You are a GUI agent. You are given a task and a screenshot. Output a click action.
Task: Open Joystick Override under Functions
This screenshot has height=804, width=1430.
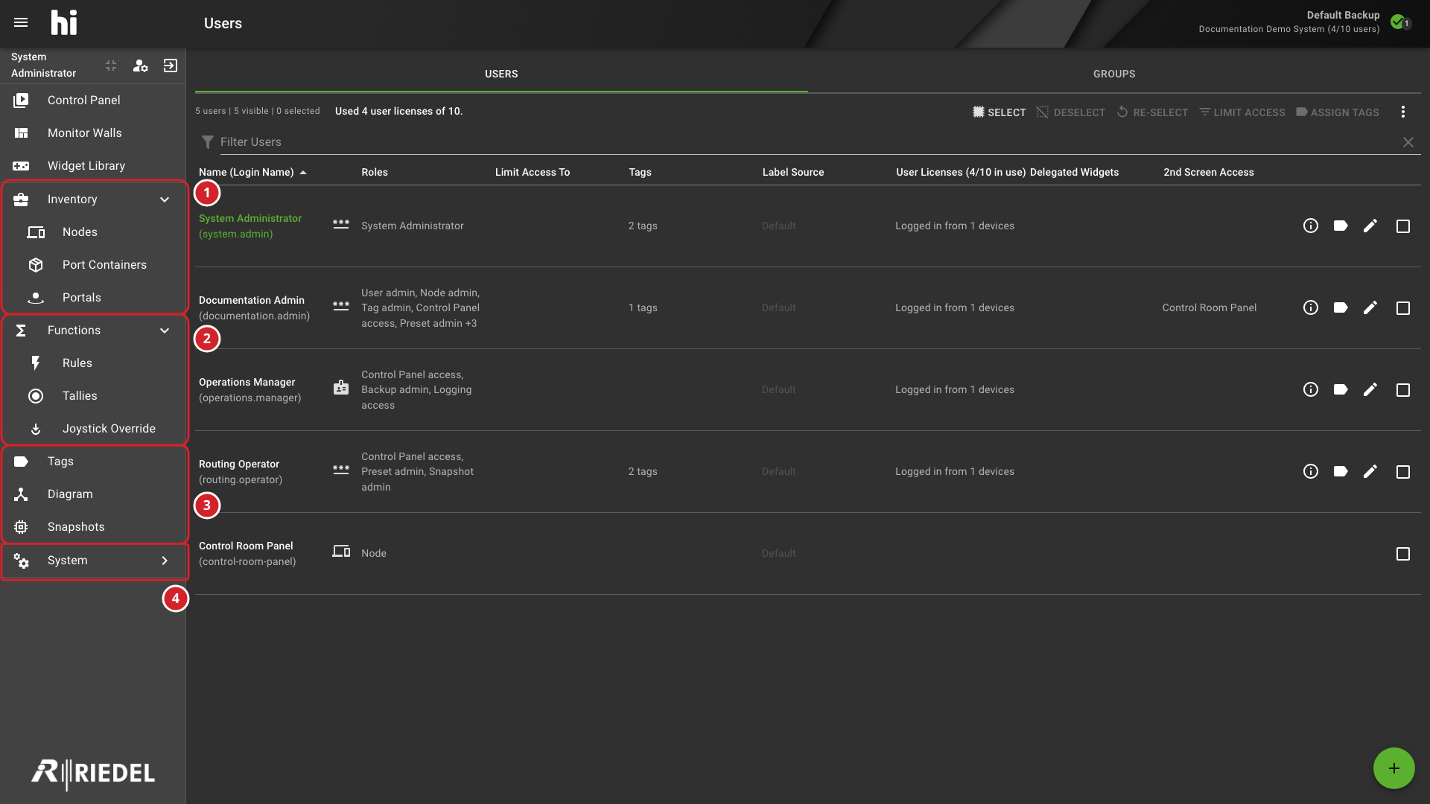pos(93,429)
